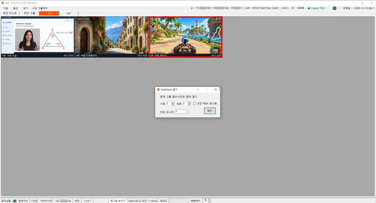Click the version value '1.5.6.1'

tap(87, 201)
